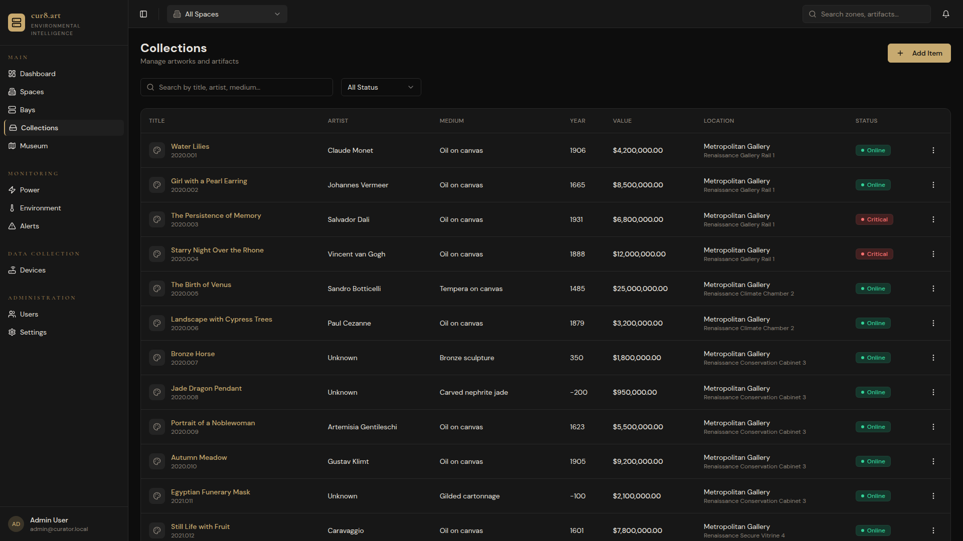Open Settings under Administration
963x541 pixels.
[33, 332]
